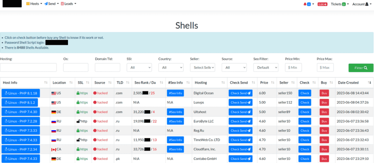Click the date 2023-06-08 02:30:42
Image resolution: width=374 pixels, height=163 pixels.
click(x=353, y=112)
